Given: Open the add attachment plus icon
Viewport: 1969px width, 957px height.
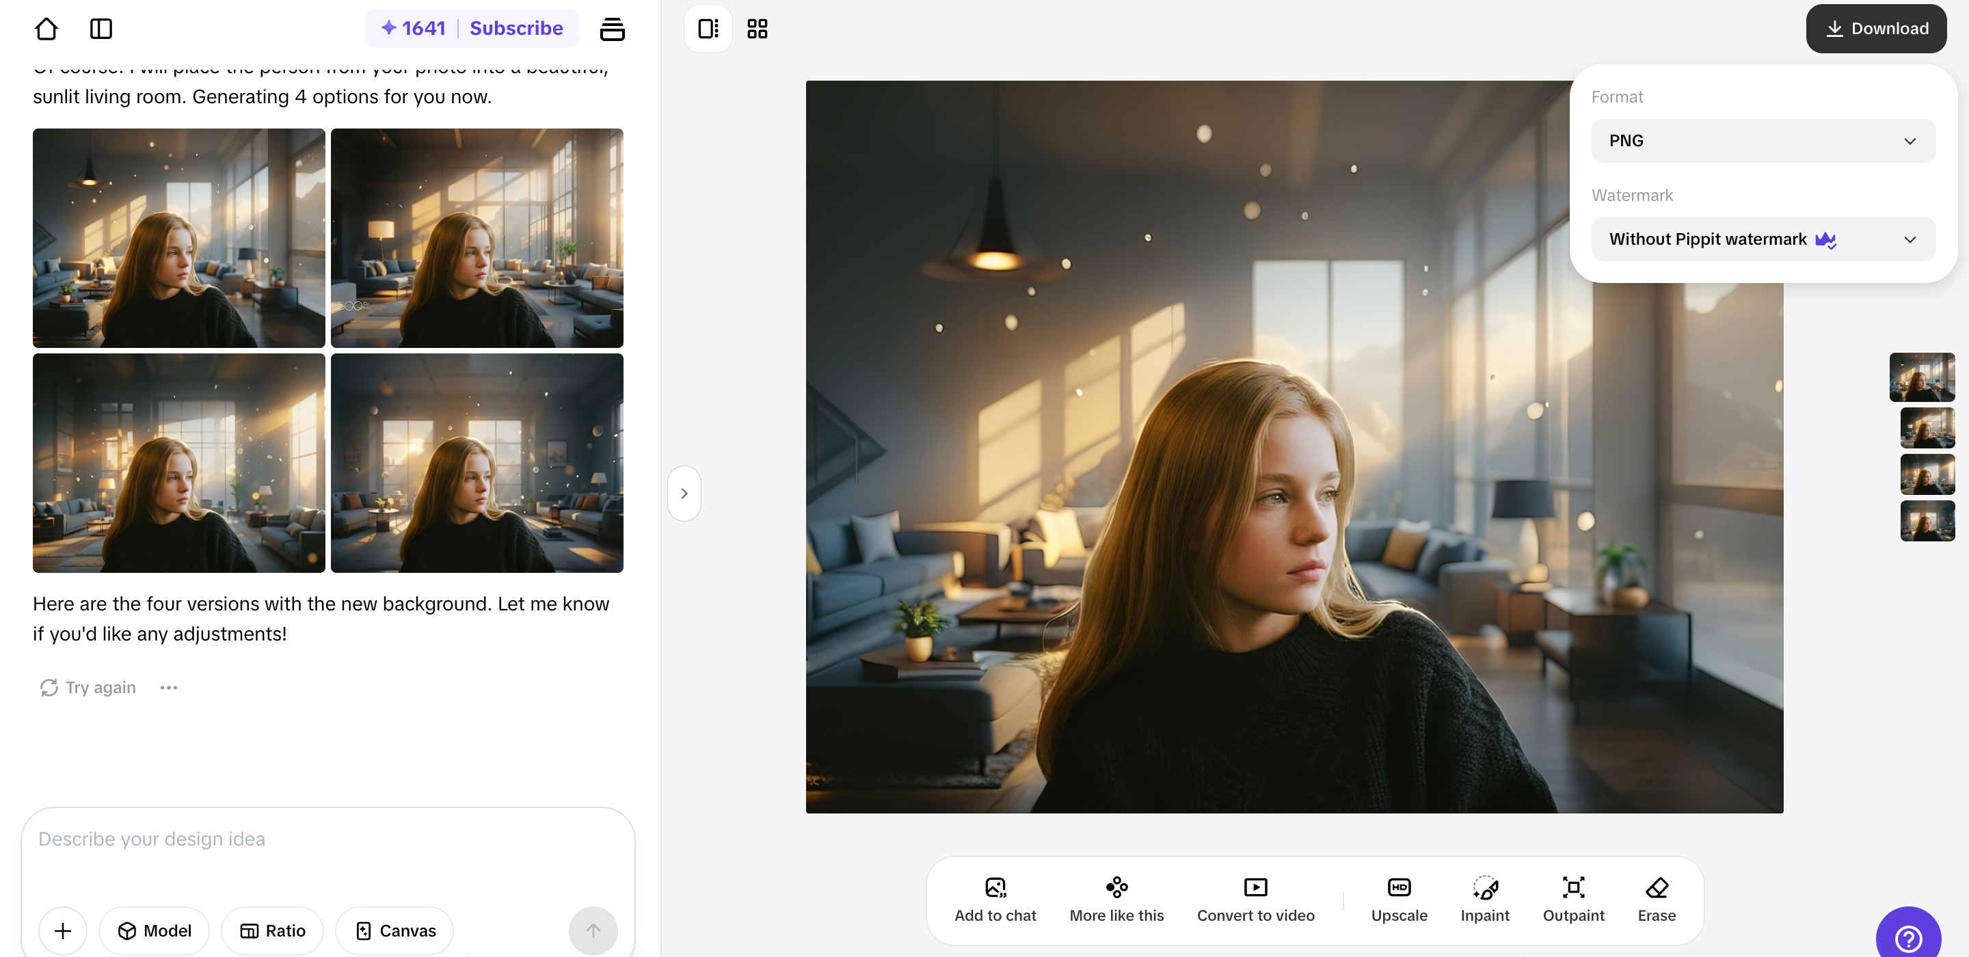Looking at the screenshot, I should (x=63, y=930).
